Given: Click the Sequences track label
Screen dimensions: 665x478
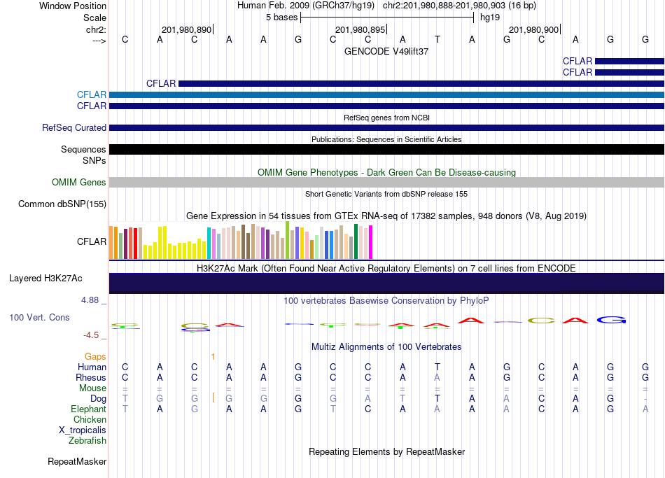Looking at the screenshot, I should click(83, 149).
